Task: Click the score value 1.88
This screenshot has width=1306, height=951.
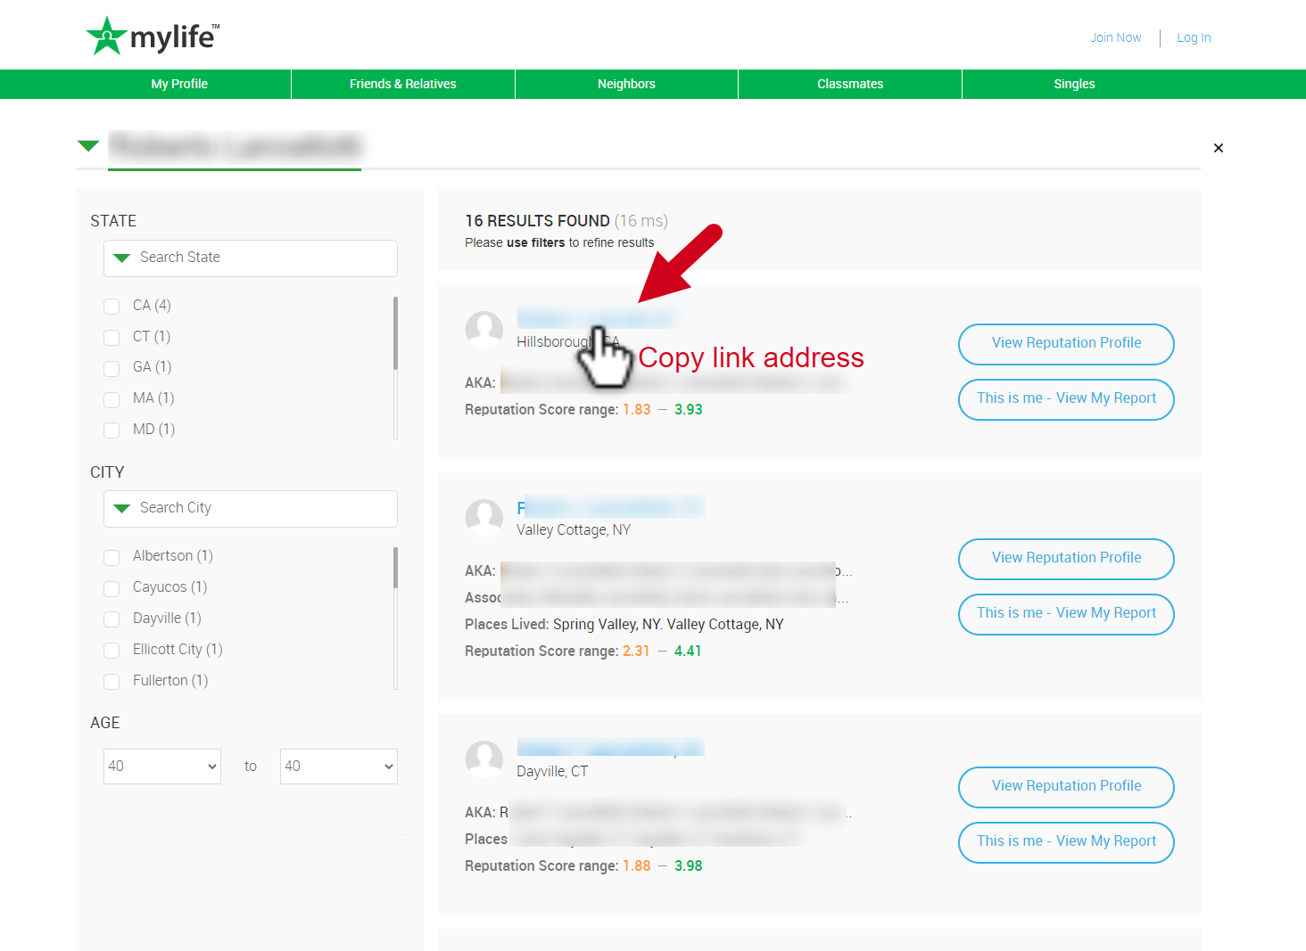Action: pos(637,865)
